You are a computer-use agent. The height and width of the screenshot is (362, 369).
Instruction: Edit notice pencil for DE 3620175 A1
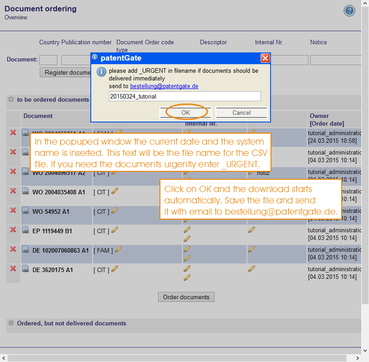252,268
